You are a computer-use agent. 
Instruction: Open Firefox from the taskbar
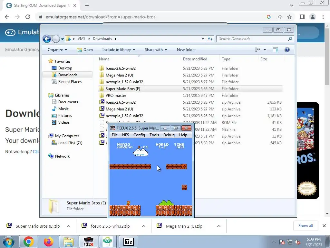click(48, 242)
